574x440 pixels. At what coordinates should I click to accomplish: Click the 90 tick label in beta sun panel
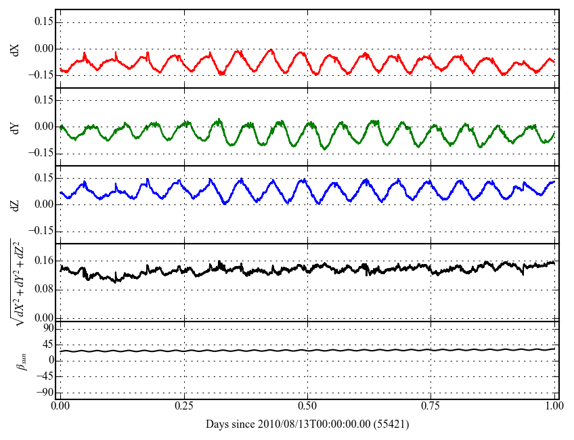pos(47,328)
